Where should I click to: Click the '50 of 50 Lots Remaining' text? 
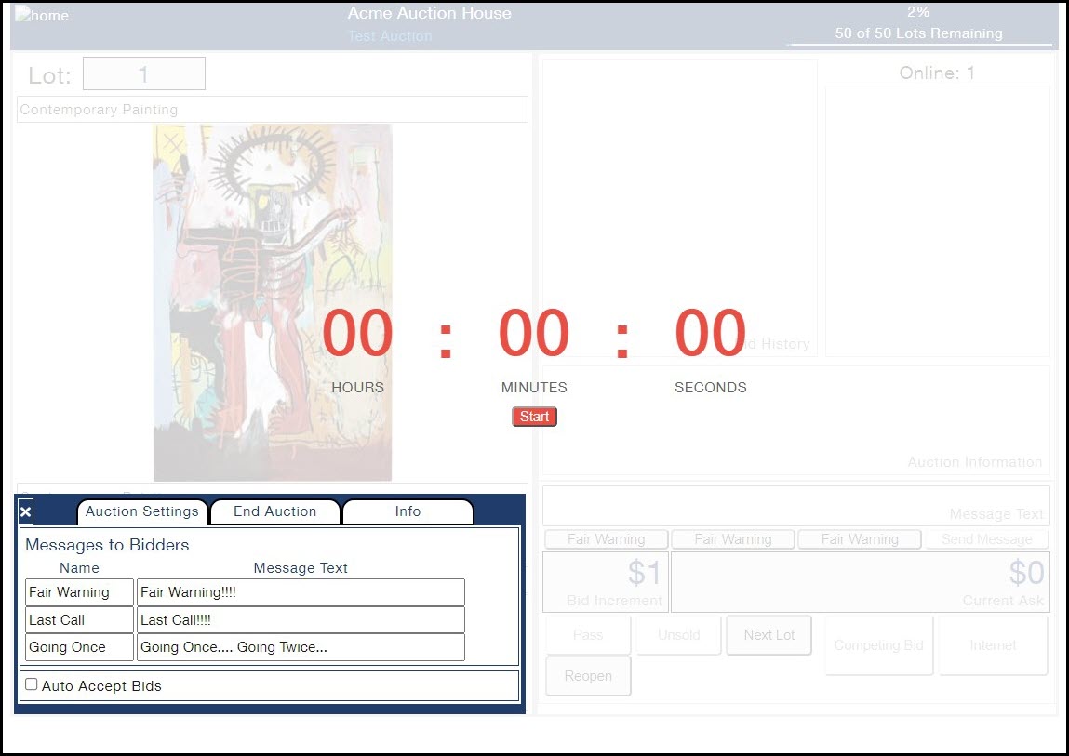918,33
